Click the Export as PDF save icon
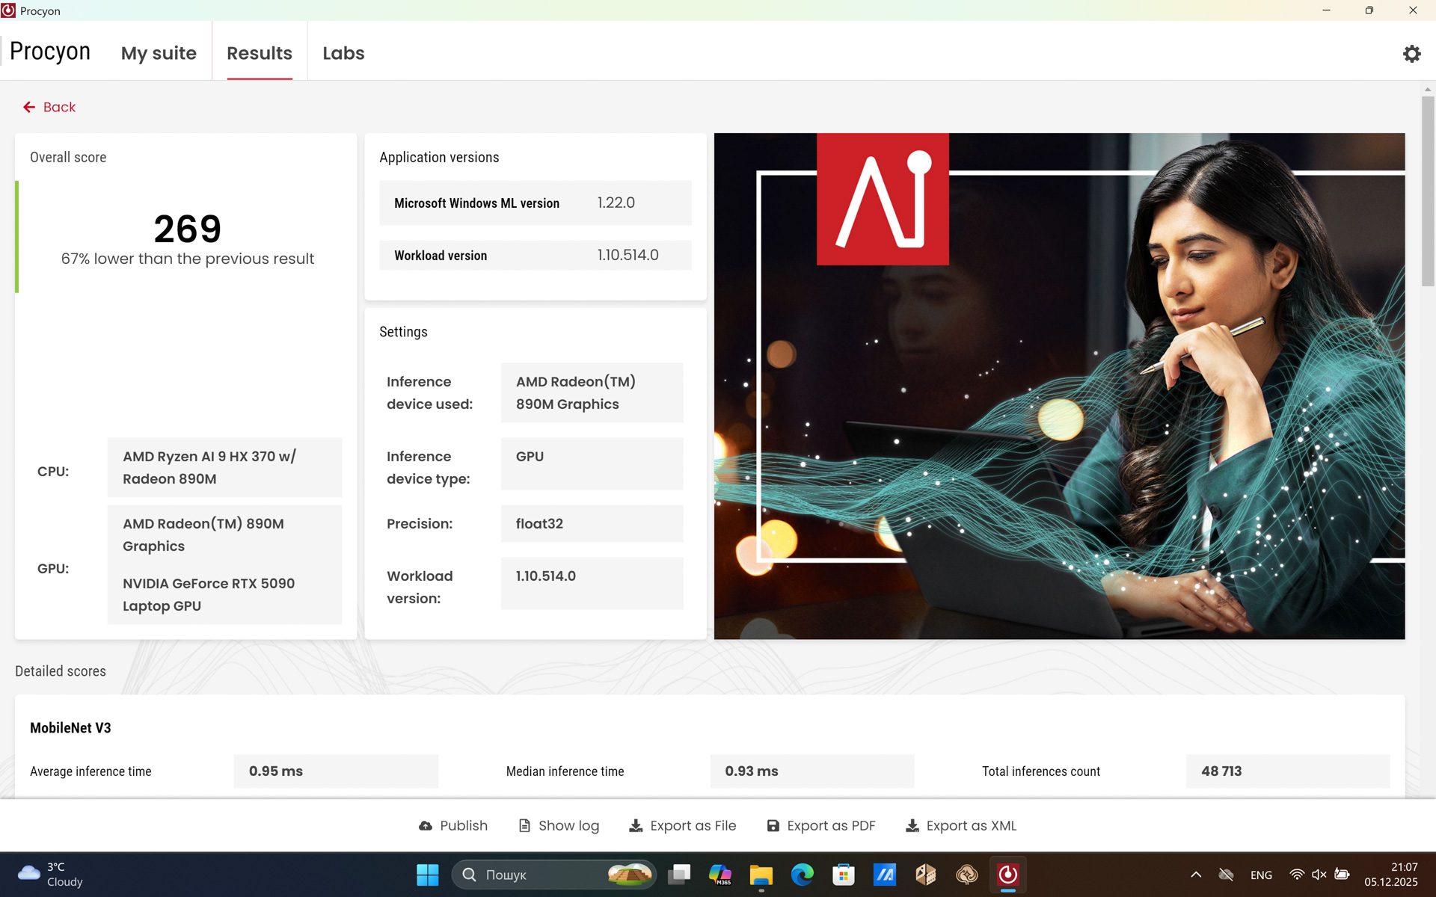 coord(773,826)
